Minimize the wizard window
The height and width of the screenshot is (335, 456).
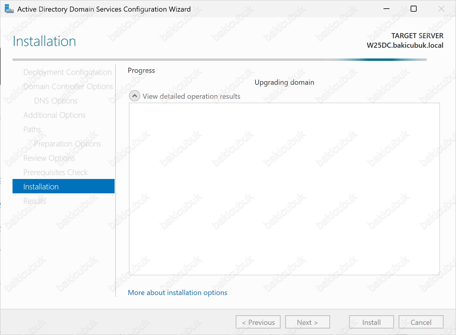tap(386, 9)
